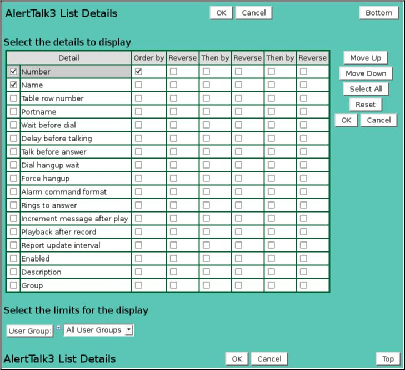405x370 pixels.
Task: Select the Rings to answer label
Action: (49, 205)
